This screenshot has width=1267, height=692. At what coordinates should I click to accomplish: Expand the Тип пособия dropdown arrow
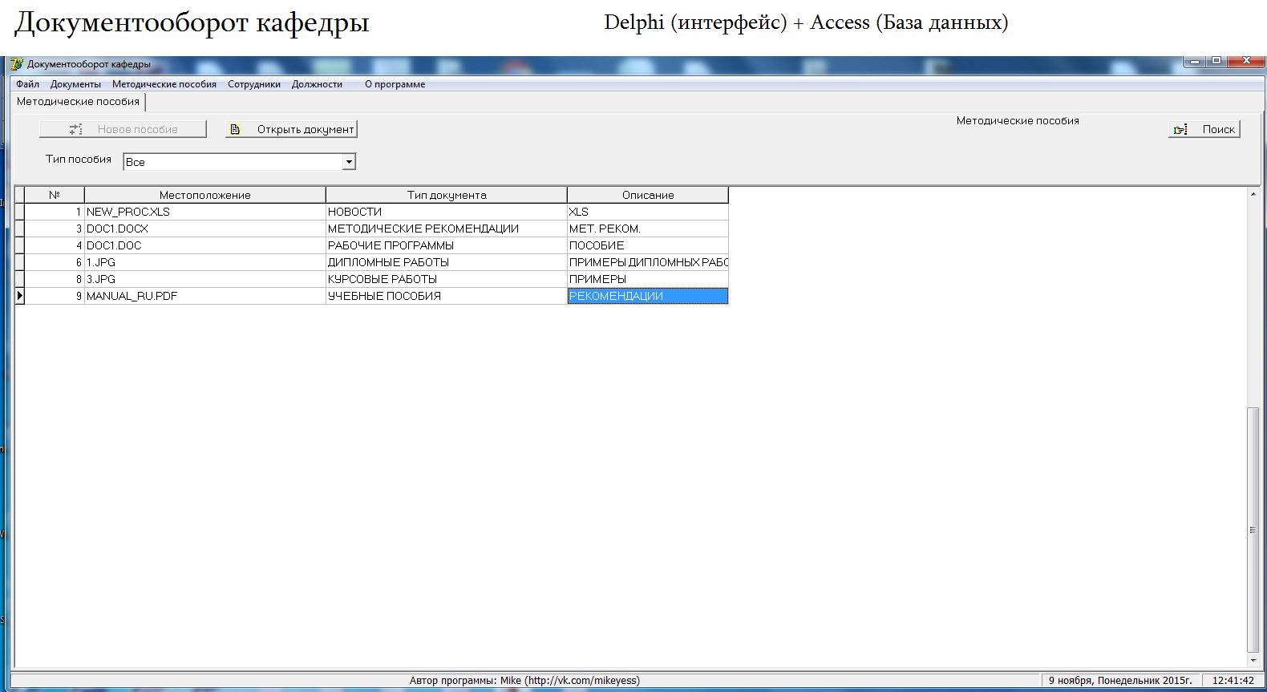[x=349, y=162]
